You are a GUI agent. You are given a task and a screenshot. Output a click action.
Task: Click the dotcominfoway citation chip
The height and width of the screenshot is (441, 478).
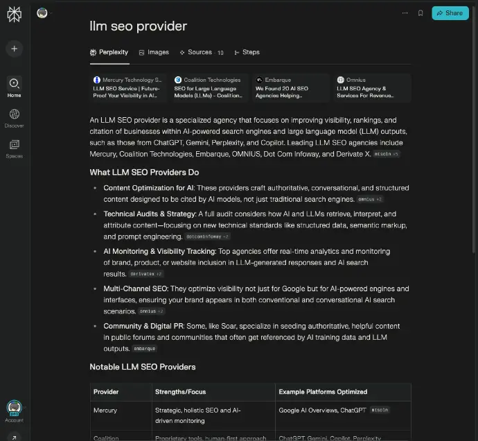pyautogui.click(x=207, y=236)
